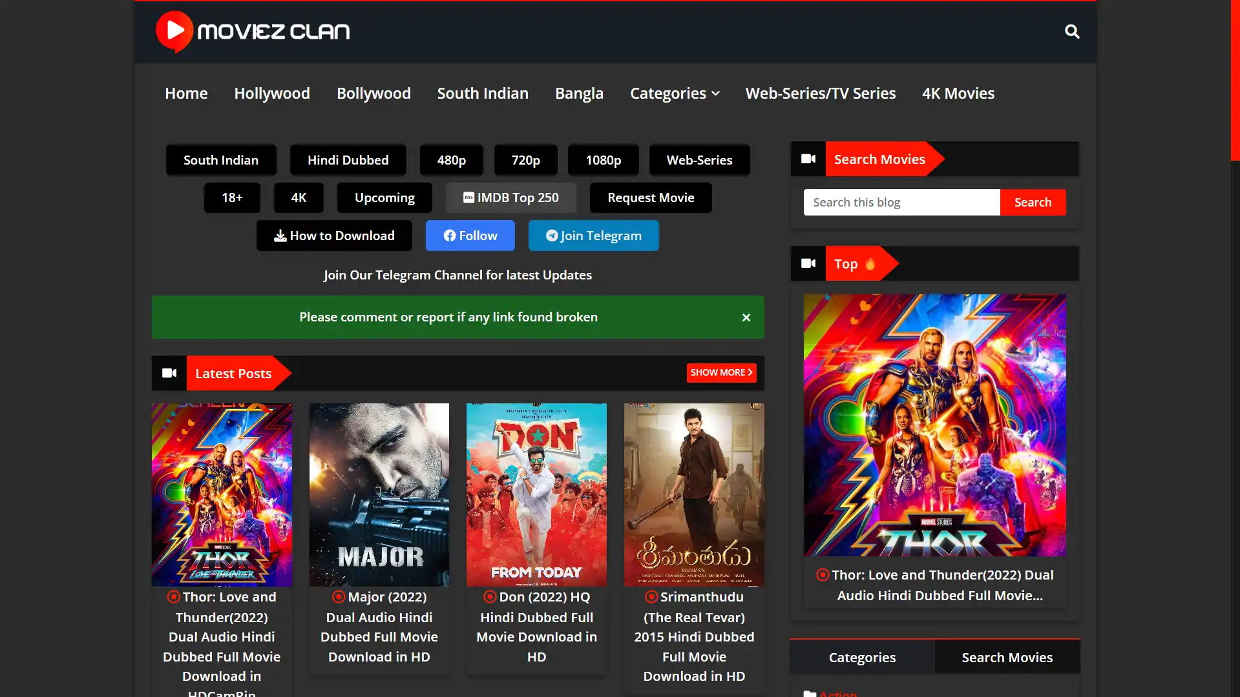Open the Bollywood menu item

click(x=373, y=94)
